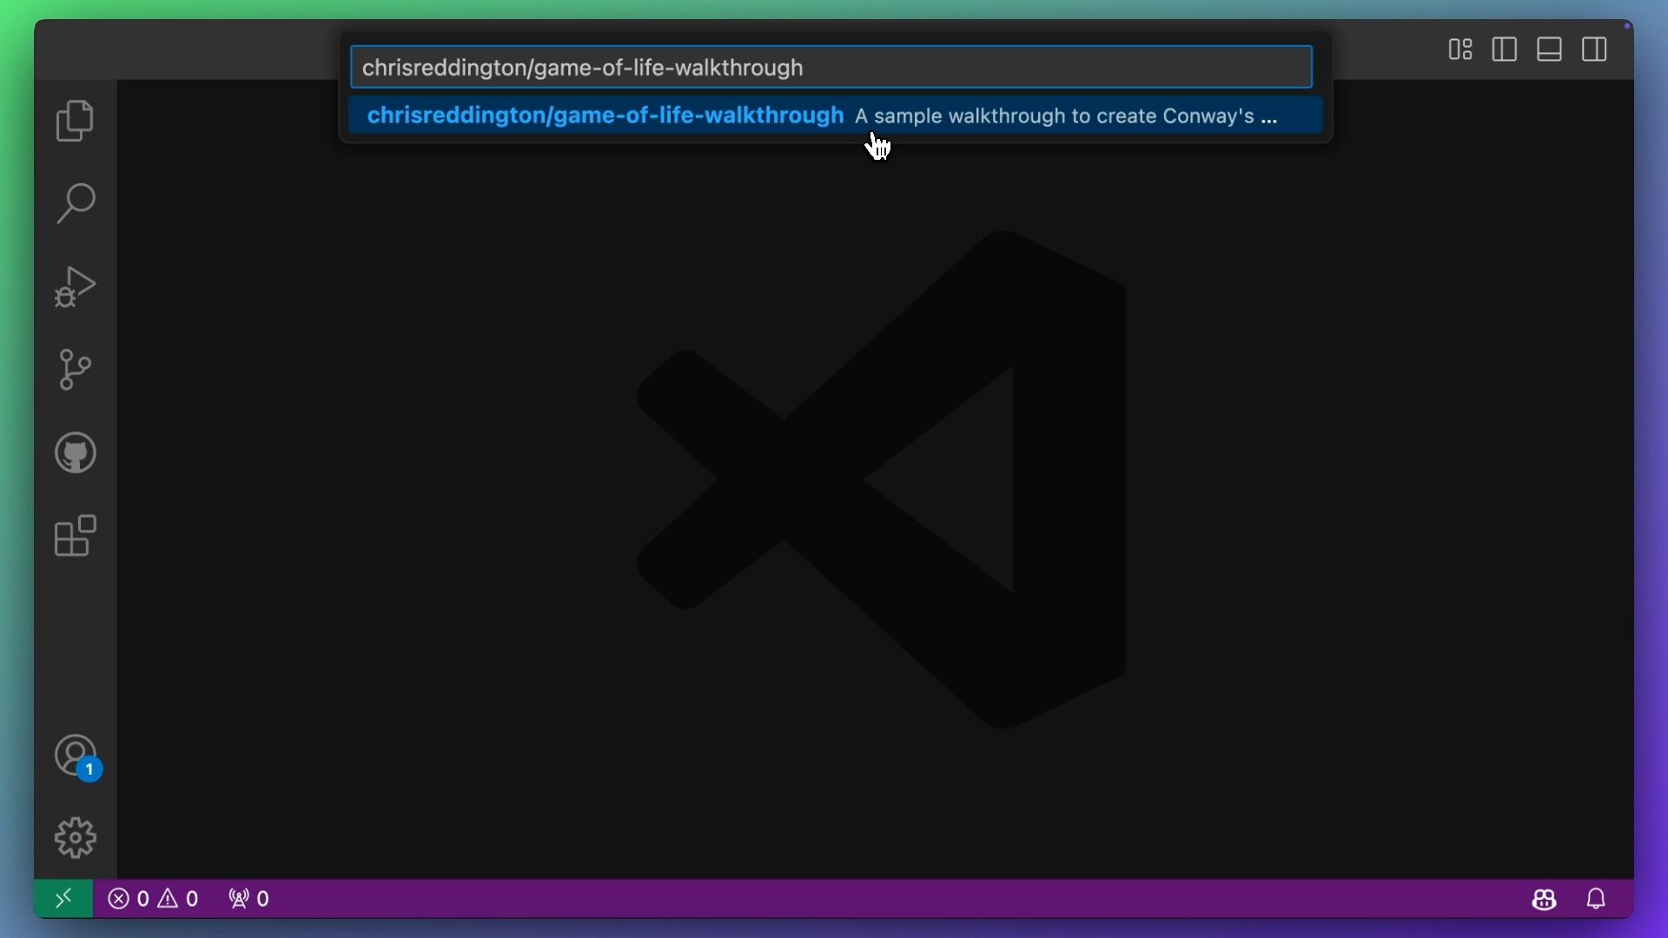Open notifications bell
The width and height of the screenshot is (1668, 938).
coord(1597,899)
